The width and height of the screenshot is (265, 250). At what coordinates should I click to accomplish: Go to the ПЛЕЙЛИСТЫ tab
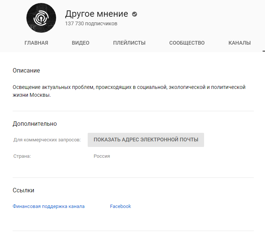129,43
